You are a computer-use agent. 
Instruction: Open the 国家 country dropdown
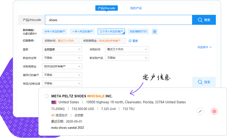[x=62, y=50]
